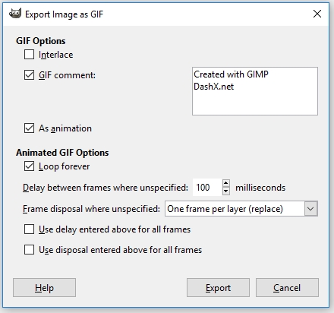Viewport: 334px width, 313px height.
Task: Open the Frame disposal dropdown arrow
Action: coord(310,209)
